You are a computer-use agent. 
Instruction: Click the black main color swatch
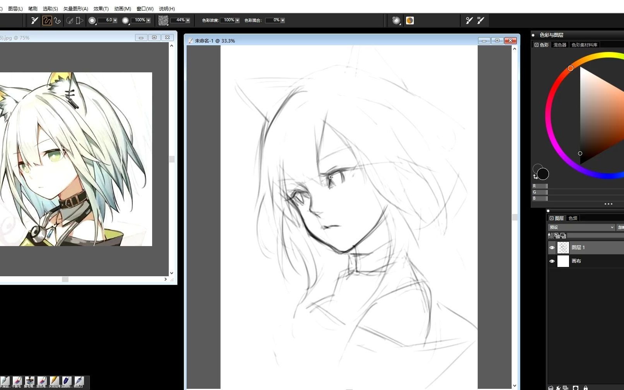543,174
